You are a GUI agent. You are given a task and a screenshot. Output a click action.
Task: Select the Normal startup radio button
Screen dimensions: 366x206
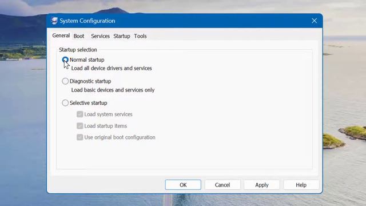[x=65, y=60]
